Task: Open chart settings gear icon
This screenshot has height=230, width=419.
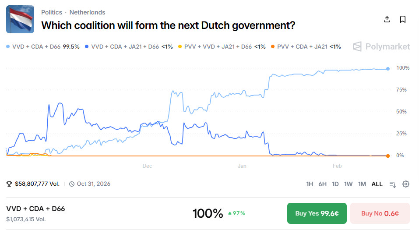Action: [x=406, y=184]
